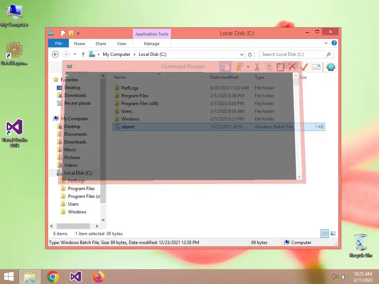Click the search magnifier icon
Viewport: 379px width, 284px height.
[329, 54]
